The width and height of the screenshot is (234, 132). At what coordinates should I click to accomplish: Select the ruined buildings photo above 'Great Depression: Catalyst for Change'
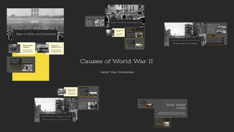click(56, 106)
